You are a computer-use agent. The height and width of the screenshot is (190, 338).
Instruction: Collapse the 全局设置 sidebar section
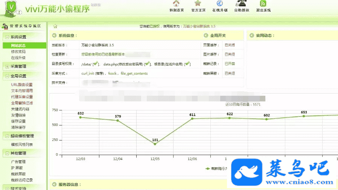pyautogui.click(x=8, y=76)
